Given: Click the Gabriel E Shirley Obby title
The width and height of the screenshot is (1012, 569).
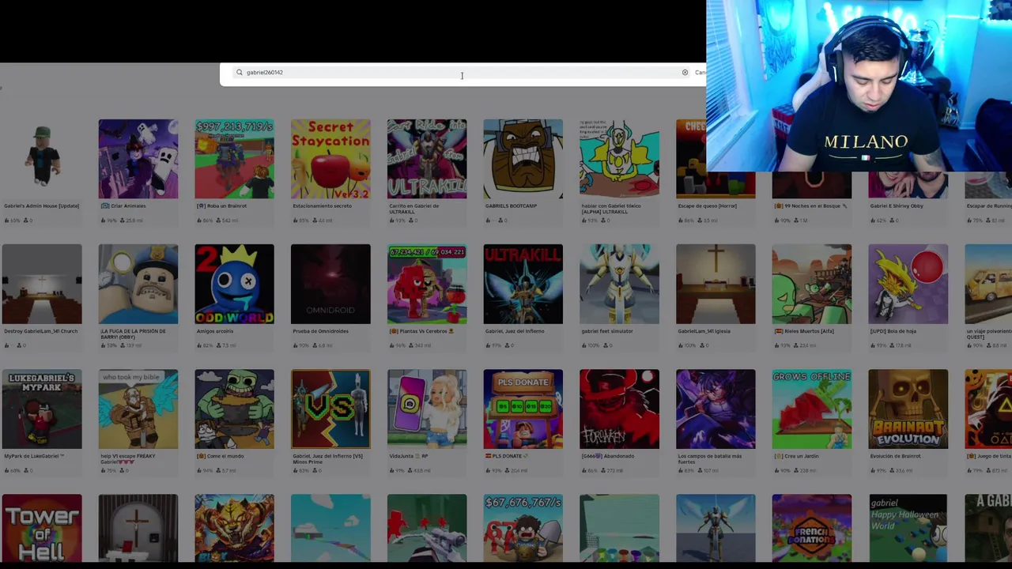Looking at the screenshot, I should coord(897,206).
